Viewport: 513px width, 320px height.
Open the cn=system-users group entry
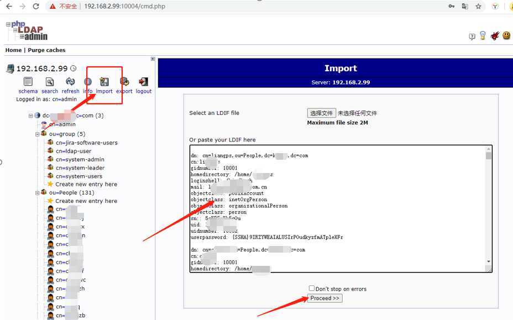pos(79,176)
